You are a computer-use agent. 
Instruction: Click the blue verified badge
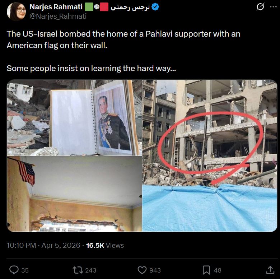click(x=155, y=7)
